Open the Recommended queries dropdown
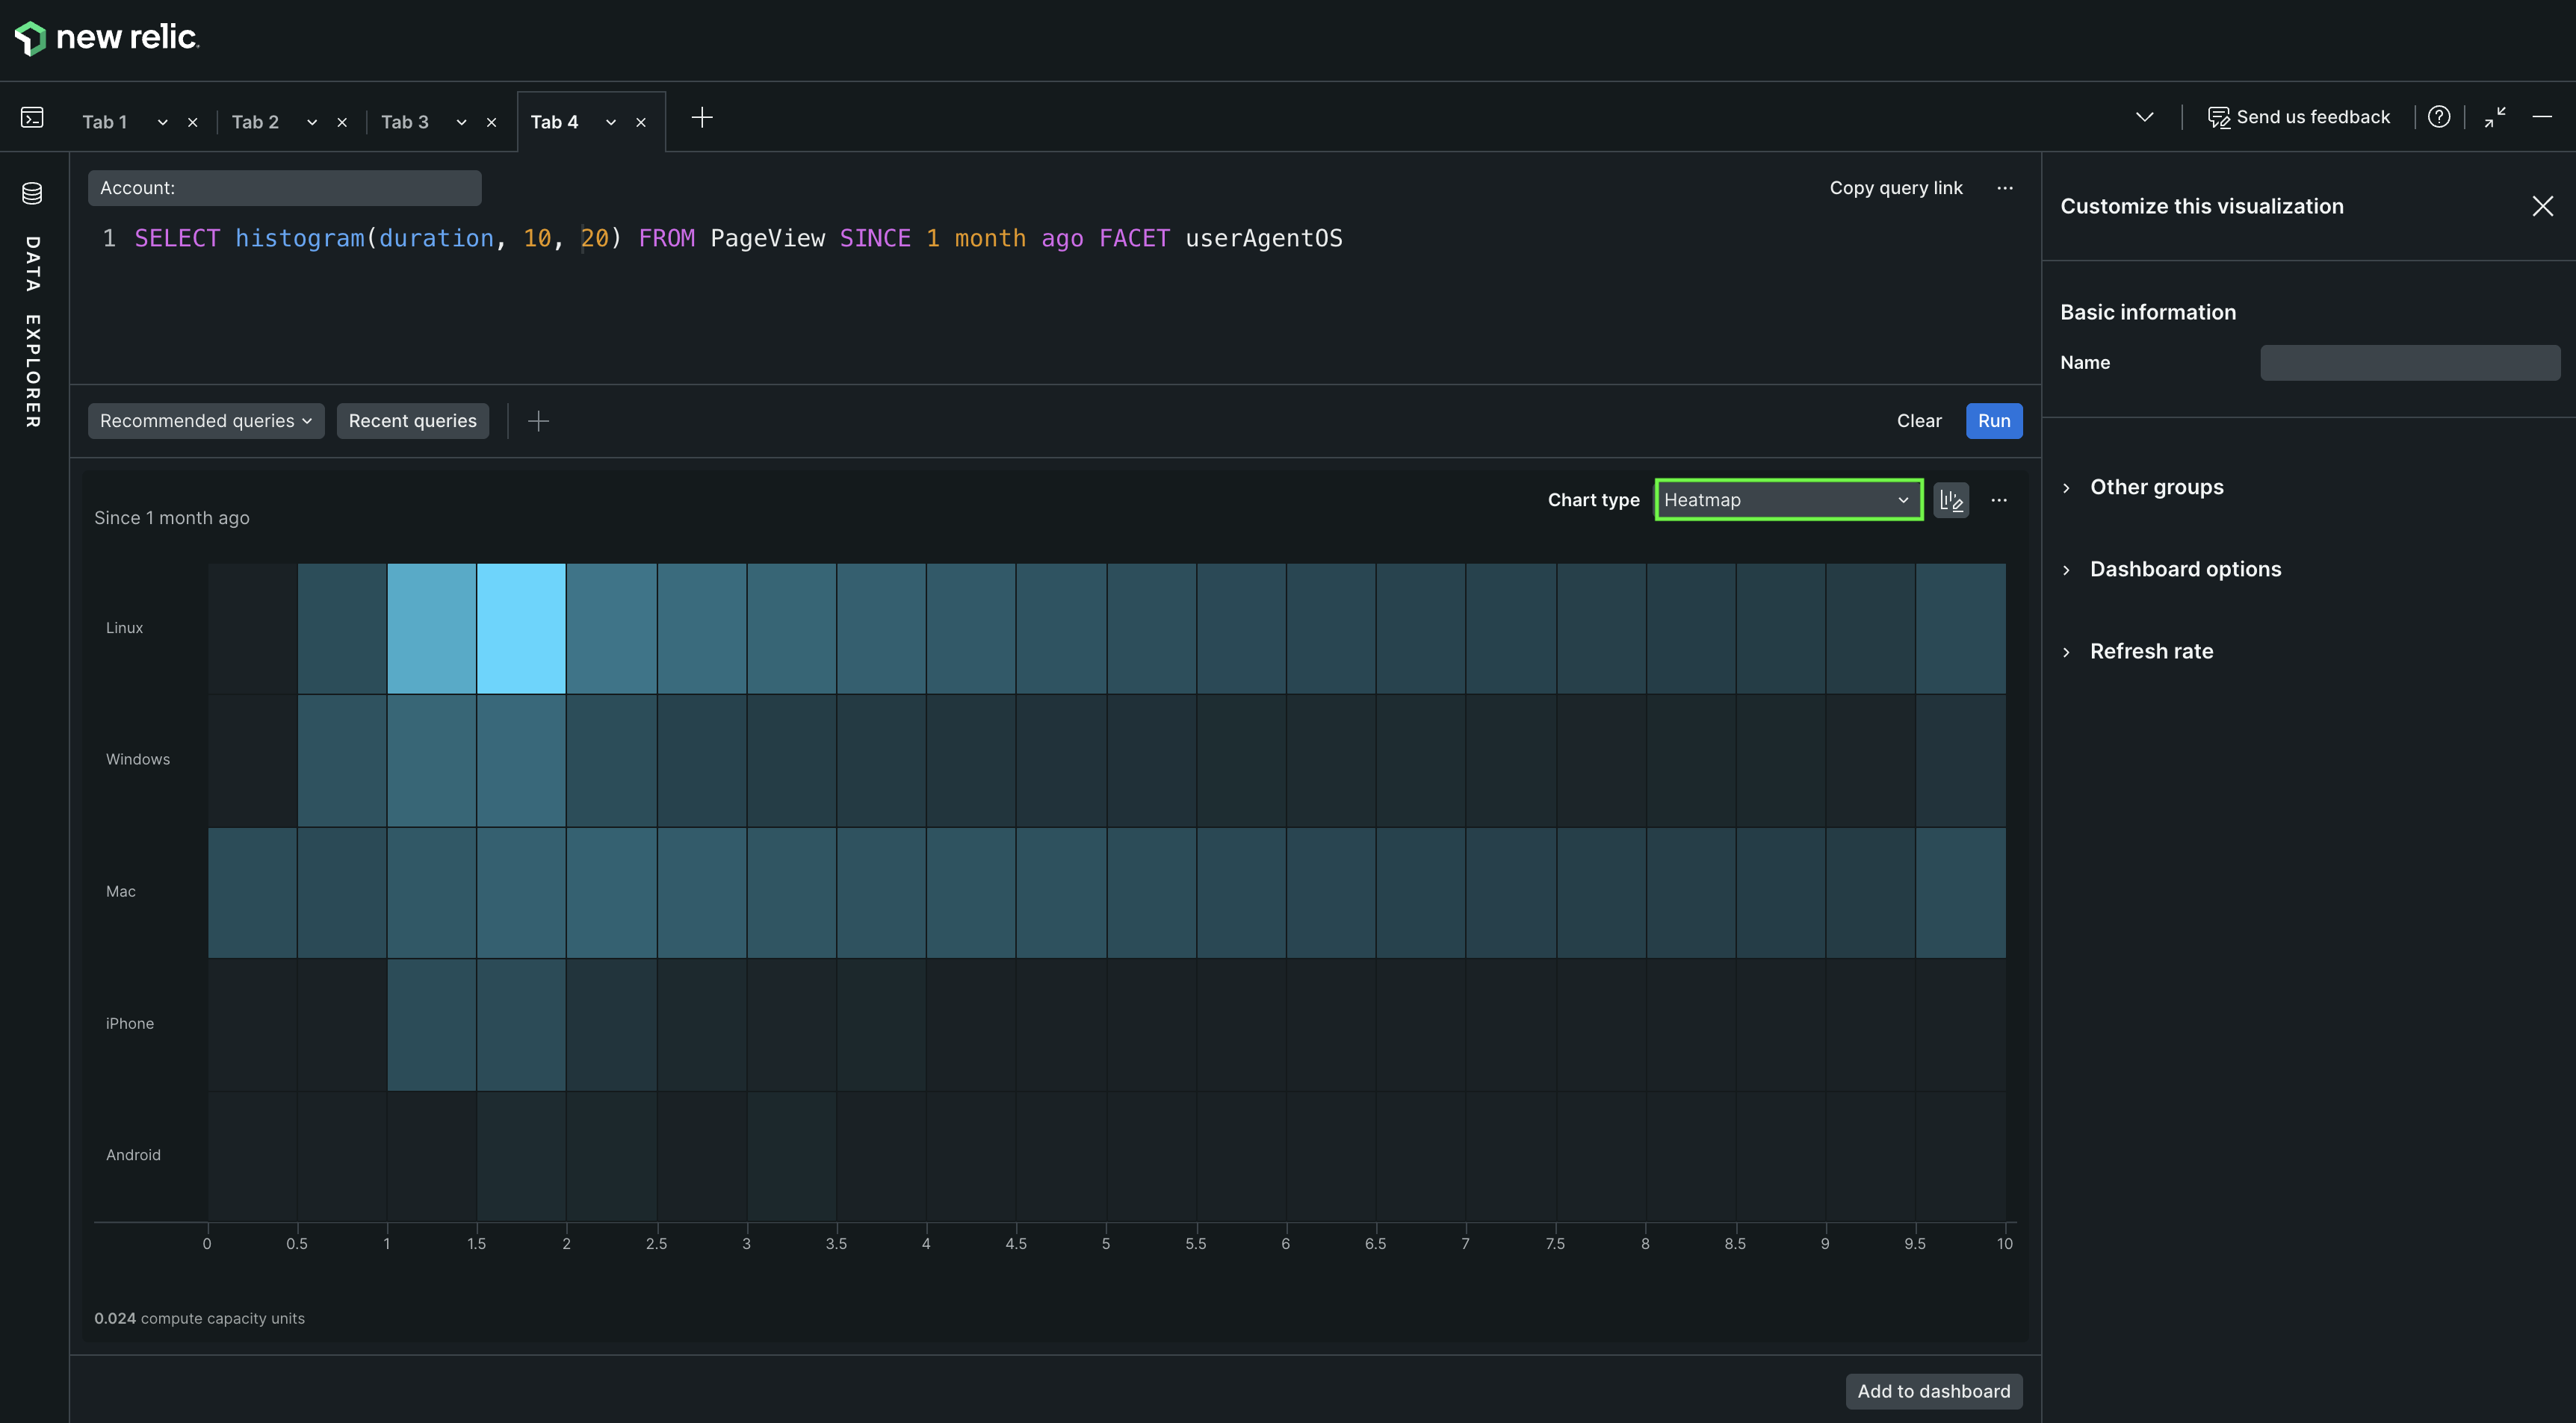 (206, 421)
